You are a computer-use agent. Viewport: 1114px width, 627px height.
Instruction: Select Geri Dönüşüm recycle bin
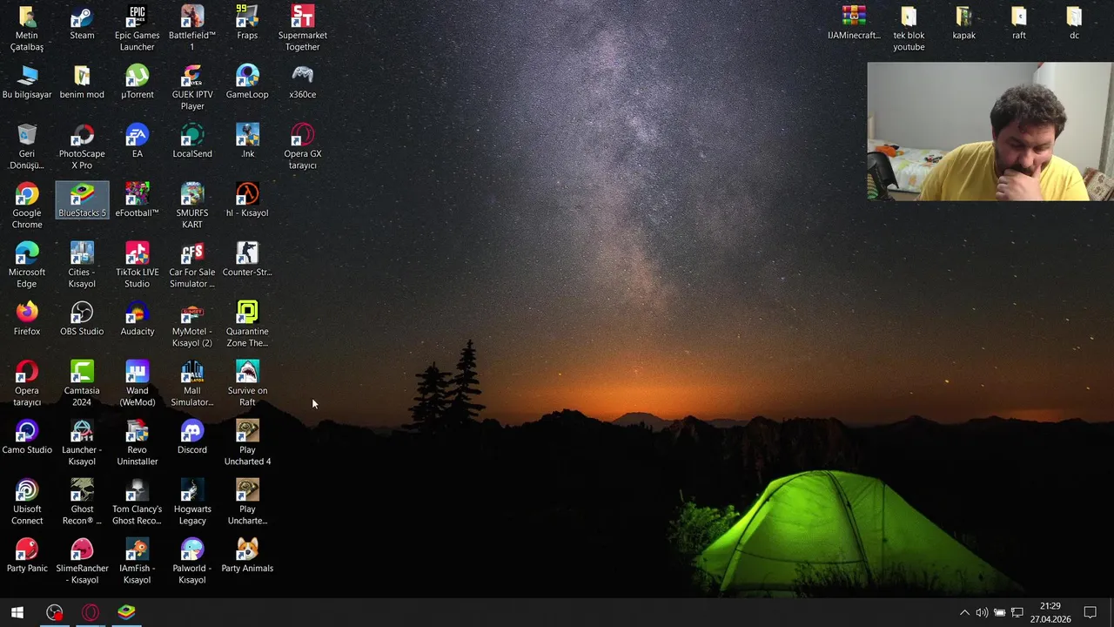27,146
